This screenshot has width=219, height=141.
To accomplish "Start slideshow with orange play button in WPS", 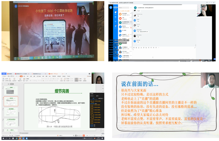I will point(84,135).
